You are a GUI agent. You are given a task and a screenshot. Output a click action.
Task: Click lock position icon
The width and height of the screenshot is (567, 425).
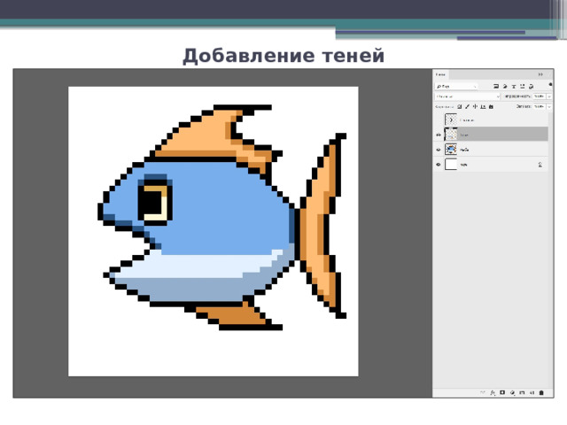pyautogui.click(x=475, y=106)
